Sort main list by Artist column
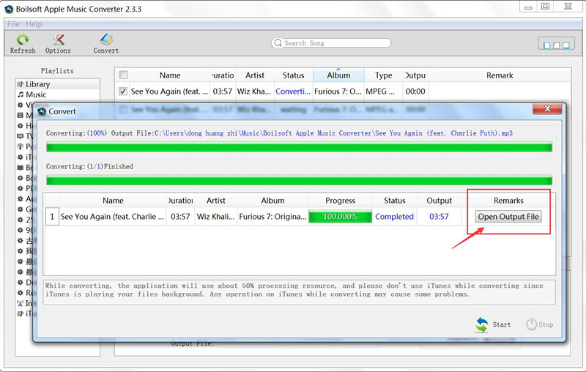This screenshot has height=372, width=586. [255, 75]
